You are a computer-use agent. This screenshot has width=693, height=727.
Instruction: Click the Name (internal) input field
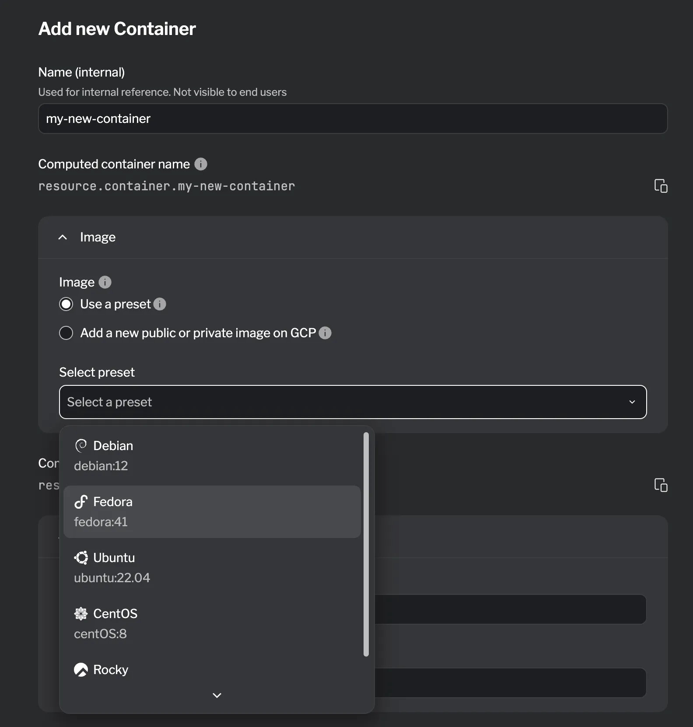tap(353, 119)
